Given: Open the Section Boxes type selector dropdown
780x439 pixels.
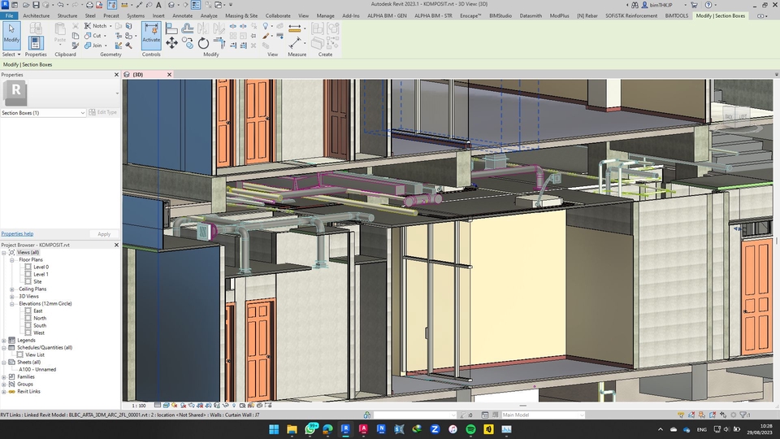Looking at the screenshot, I should point(83,112).
